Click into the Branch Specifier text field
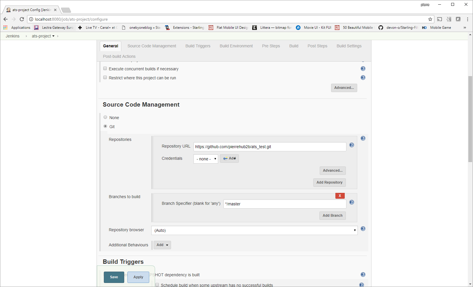Screen dimensions: 473x287 point(285,204)
